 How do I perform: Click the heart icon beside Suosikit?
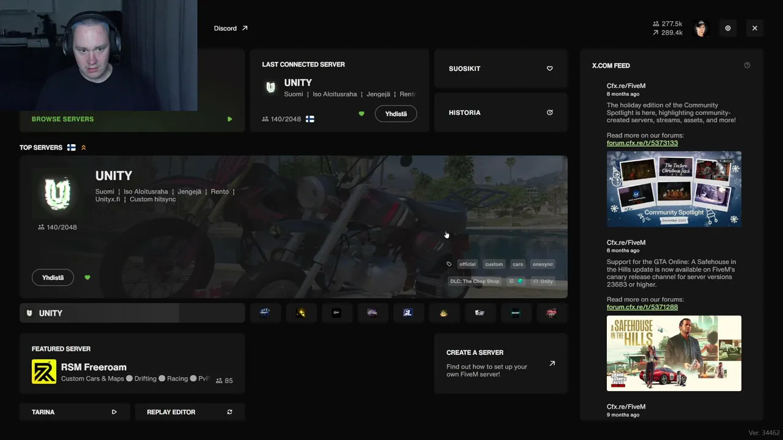[549, 68]
